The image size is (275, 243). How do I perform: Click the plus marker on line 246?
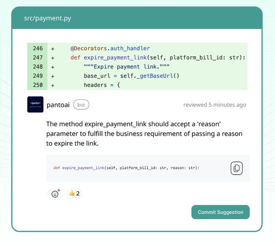[53, 48]
